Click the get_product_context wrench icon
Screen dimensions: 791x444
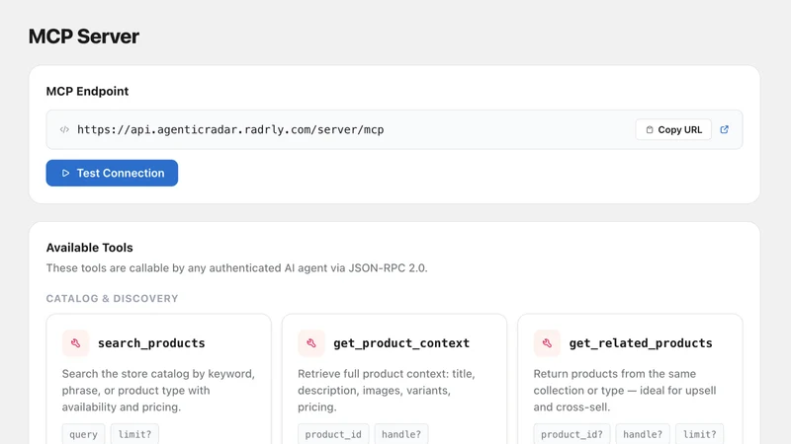[311, 342]
